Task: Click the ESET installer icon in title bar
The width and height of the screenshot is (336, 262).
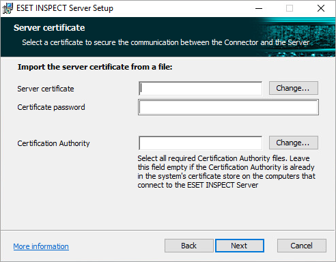Action: pyautogui.click(x=8, y=8)
